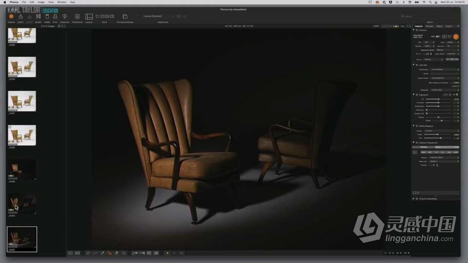Click the orange-red tool icon in bottom toolbar

click(x=110, y=253)
